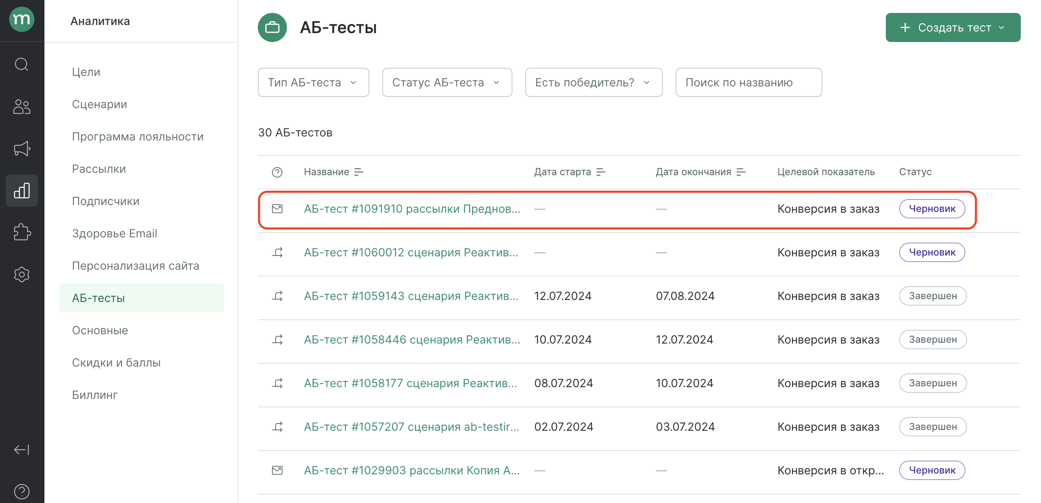Click the Завершен badge of test #1058446

tap(933, 340)
